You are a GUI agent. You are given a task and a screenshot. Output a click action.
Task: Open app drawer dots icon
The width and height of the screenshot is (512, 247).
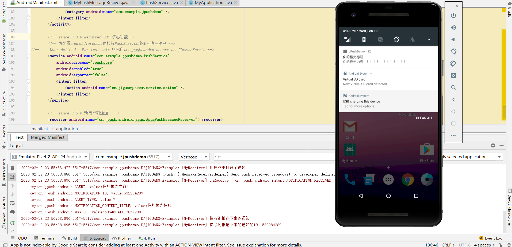pos(388,180)
